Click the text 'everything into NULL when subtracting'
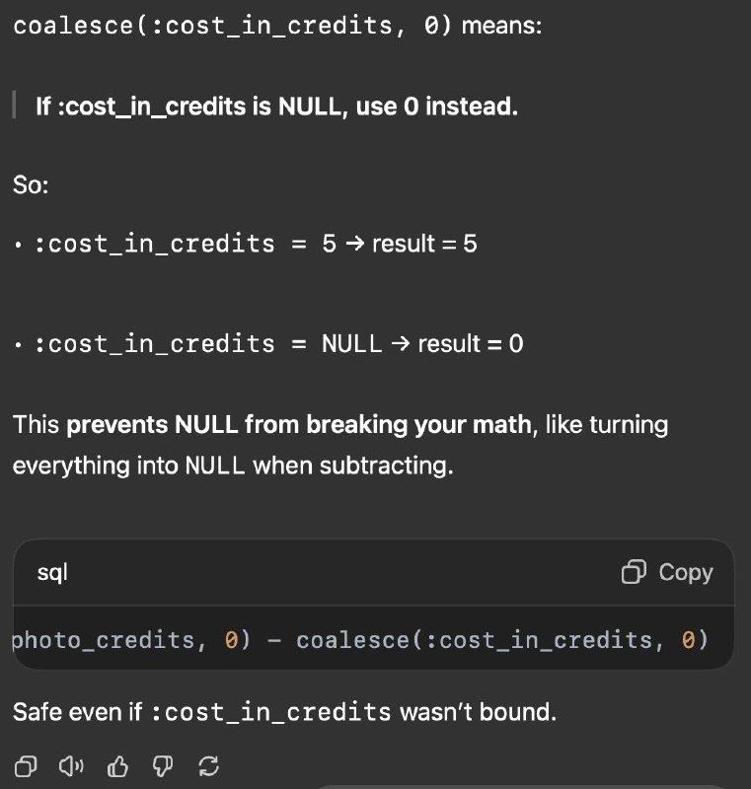751x789 pixels. 233,466
